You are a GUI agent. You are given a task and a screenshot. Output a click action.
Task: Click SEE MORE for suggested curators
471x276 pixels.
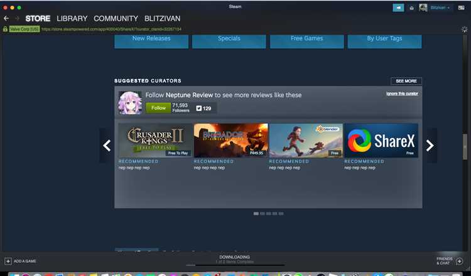coord(406,81)
